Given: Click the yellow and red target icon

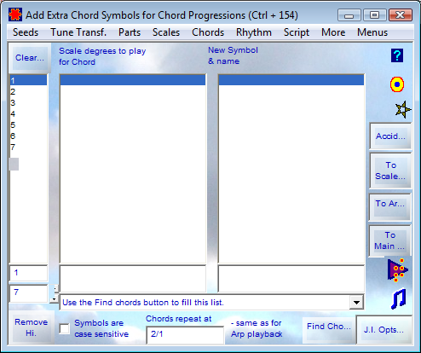Looking at the screenshot, I should (x=397, y=84).
